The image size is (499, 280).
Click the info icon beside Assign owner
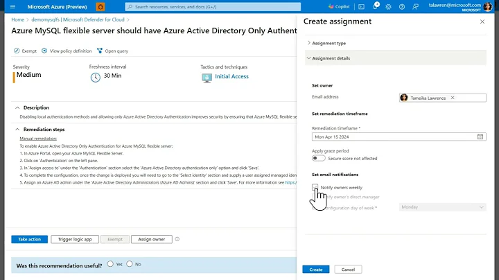tap(177, 239)
